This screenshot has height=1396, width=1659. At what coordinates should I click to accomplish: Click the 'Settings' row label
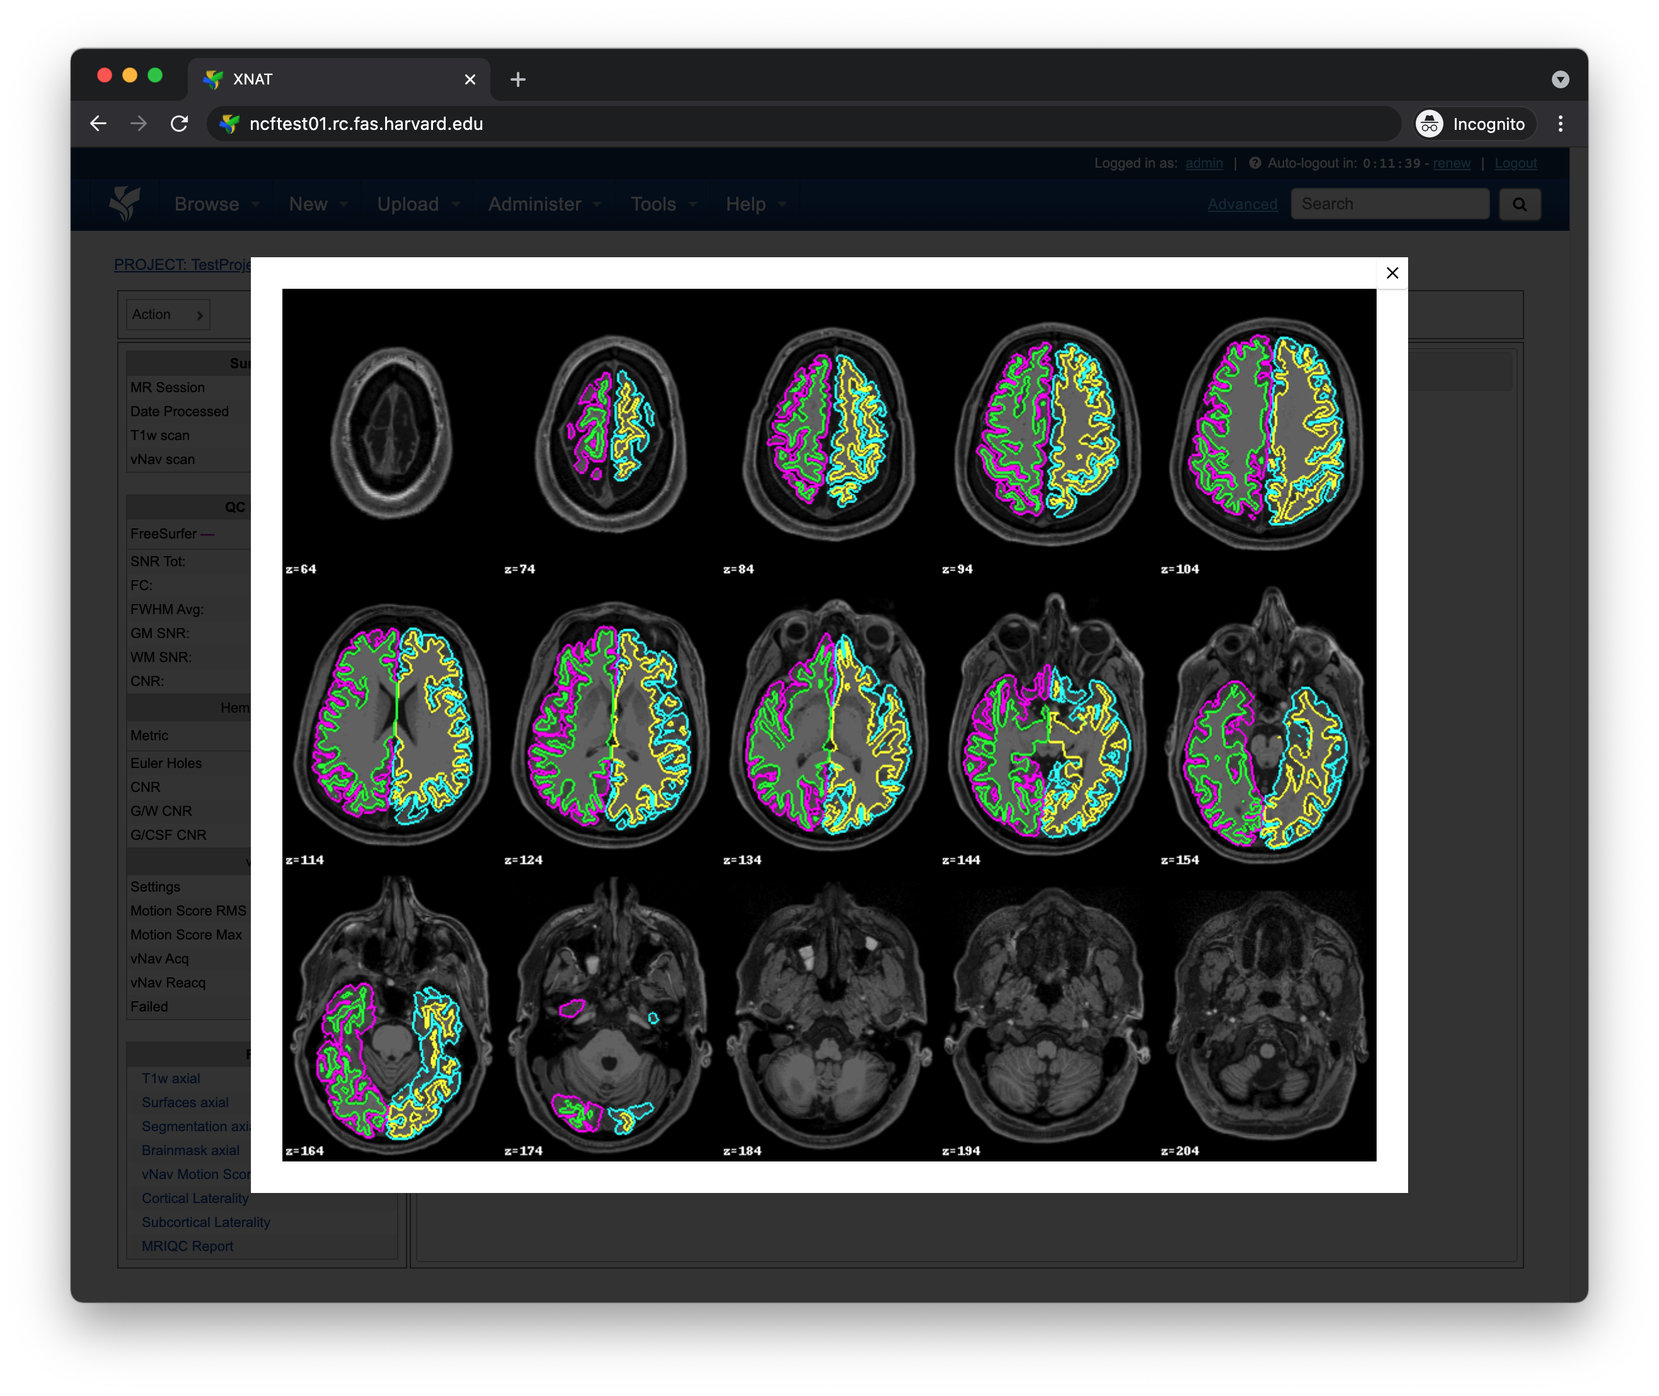click(x=155, y=887)
